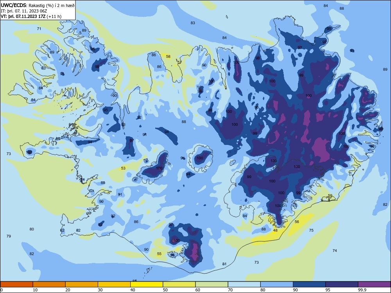
Task: Click the 20–30 legend color swatch
Action: (82, 284)
